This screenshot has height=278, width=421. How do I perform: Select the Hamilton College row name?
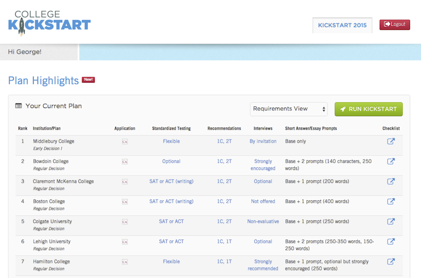tap(51, 262)
